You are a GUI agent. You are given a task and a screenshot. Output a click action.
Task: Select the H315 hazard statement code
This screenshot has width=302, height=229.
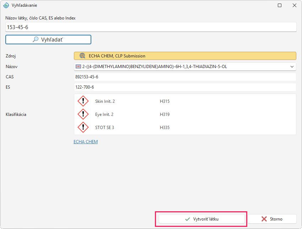tap(165, 101)
